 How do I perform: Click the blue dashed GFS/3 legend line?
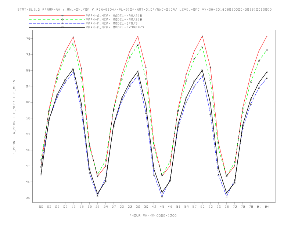coord(57,24)
